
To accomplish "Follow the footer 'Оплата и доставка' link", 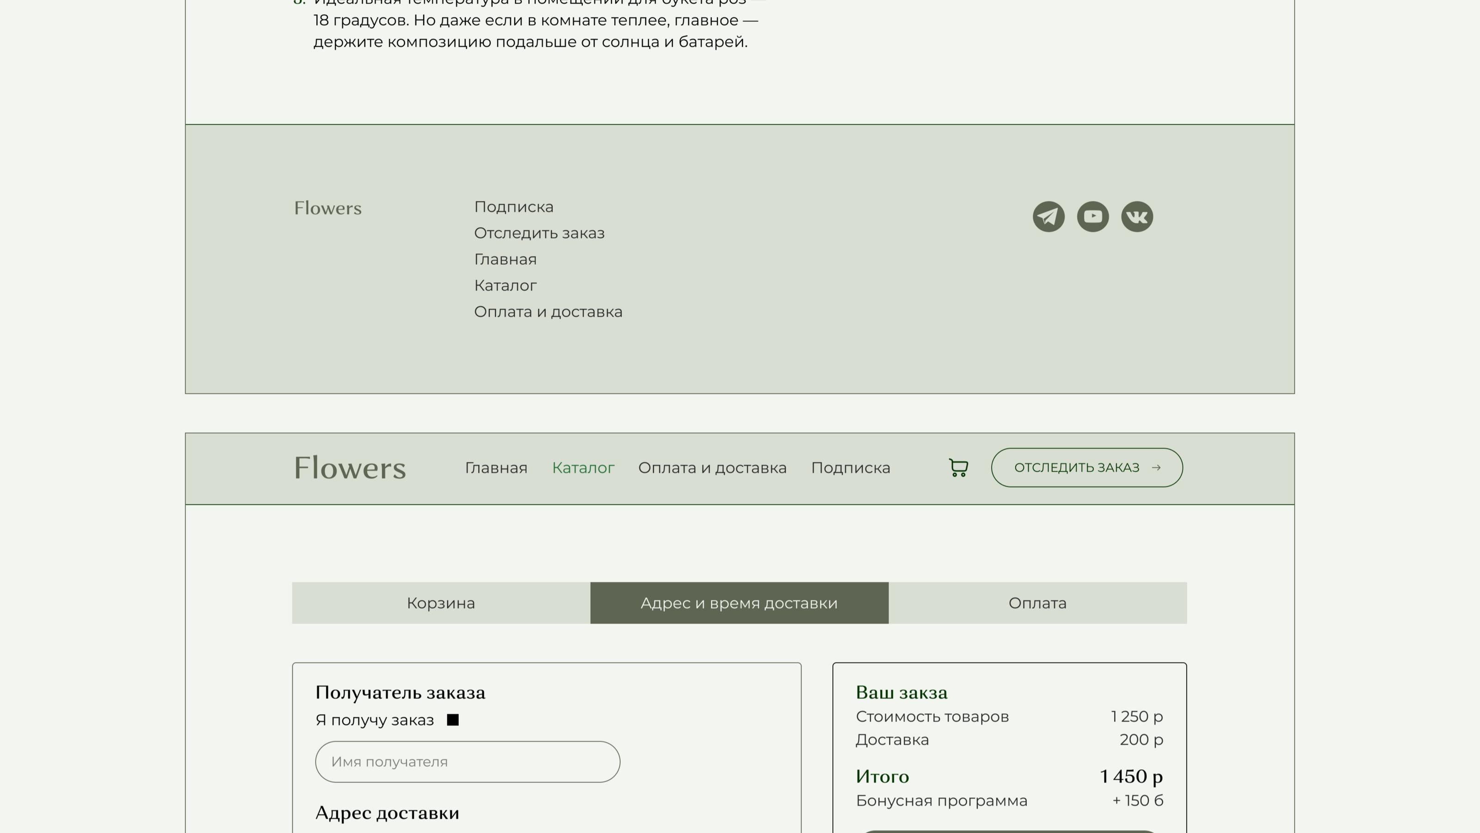I will pos(548,312).
